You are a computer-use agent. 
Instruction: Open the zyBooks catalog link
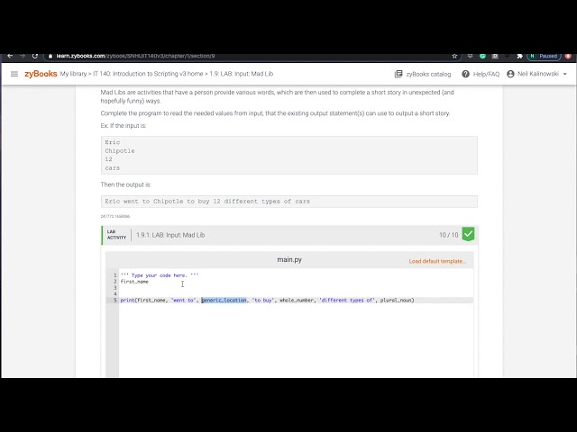tap(428, 74)
